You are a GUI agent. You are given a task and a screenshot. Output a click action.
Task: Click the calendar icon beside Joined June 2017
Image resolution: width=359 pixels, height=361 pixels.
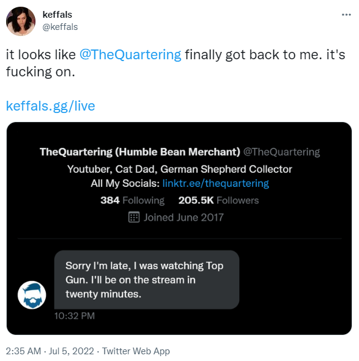(x=134, y=217)
